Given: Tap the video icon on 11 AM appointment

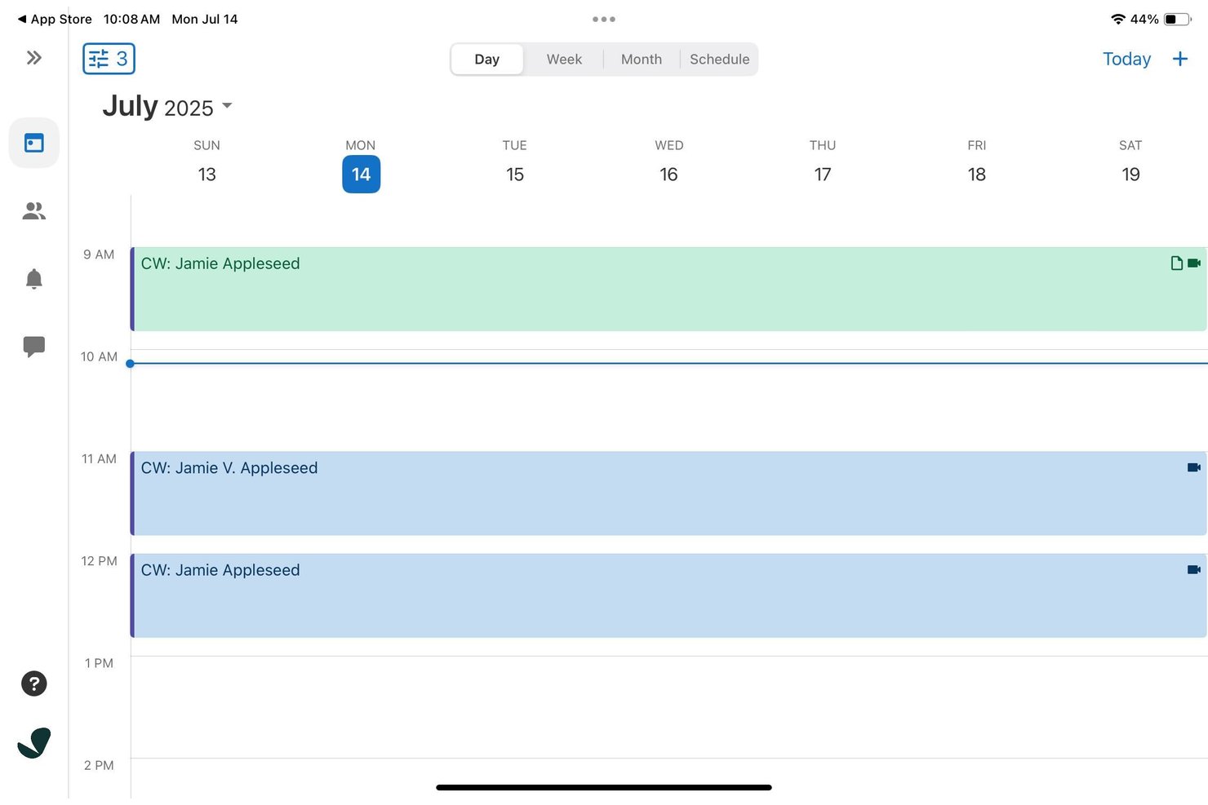Looking at the screenshot, I should point(1194,467).
